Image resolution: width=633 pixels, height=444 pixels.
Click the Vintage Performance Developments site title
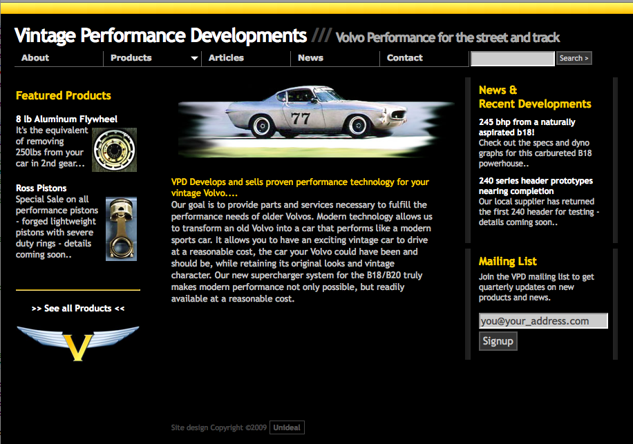click(161, 35)
